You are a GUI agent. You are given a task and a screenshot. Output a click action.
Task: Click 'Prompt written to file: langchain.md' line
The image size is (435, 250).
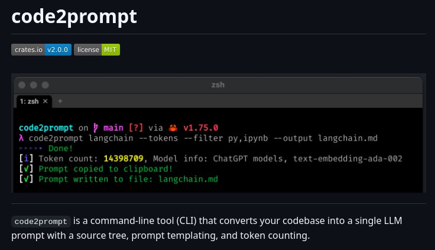pyautogui.click(x=128, y=179)
